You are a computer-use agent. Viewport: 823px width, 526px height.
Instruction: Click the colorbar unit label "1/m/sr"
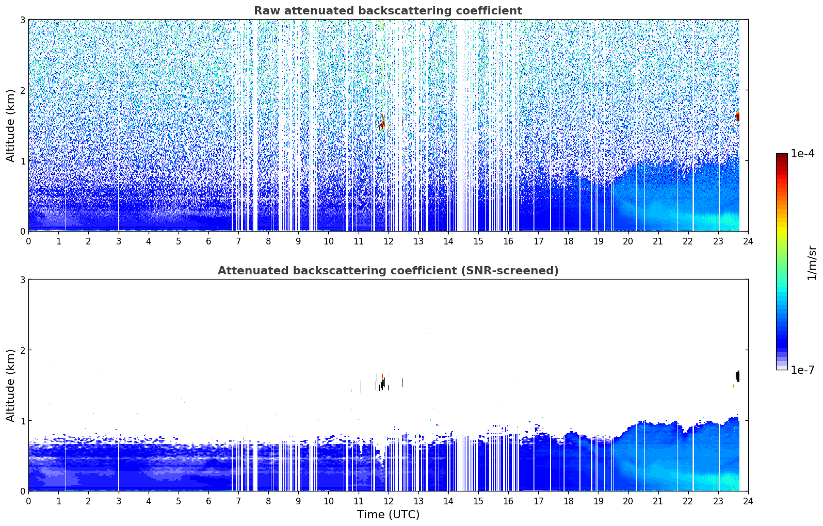[x=812, y=262]
